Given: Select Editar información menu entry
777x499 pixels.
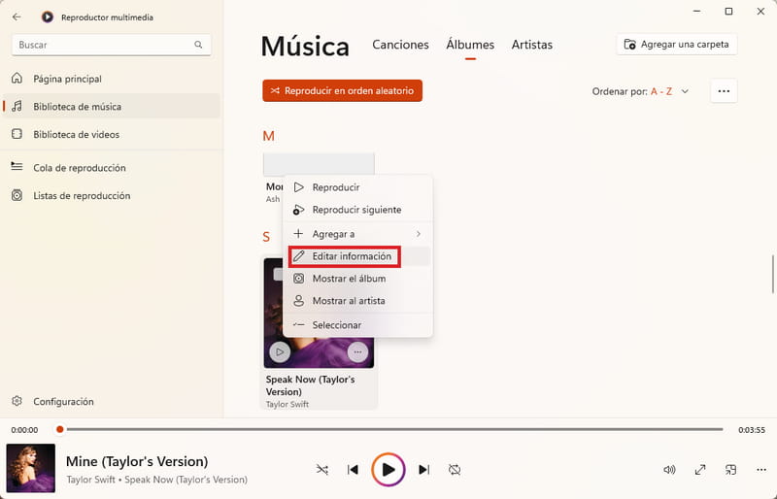Looking at the screenshot, I should click(x=357, y=256).
